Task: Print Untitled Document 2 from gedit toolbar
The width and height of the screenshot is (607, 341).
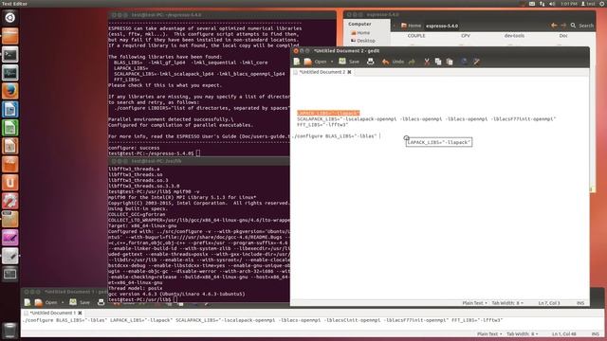Action: point(371,62)
